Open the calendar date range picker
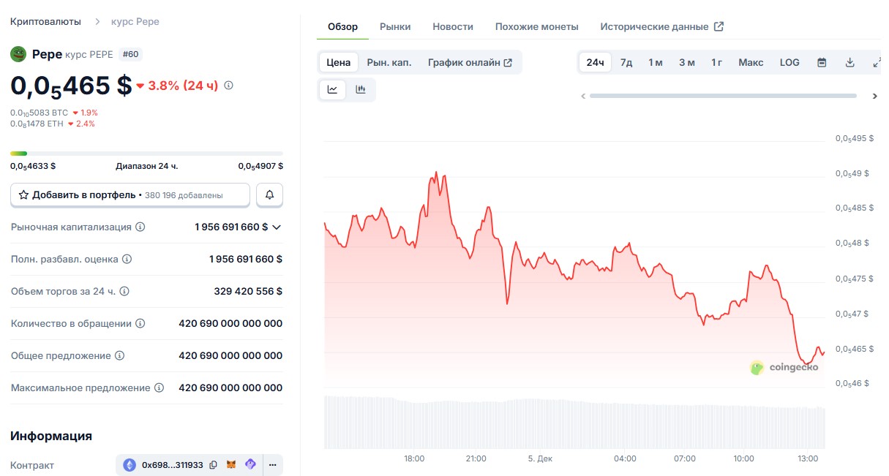The height and width of the screenshot is (476, 889). pyautogui.click(x=822, y=62)
